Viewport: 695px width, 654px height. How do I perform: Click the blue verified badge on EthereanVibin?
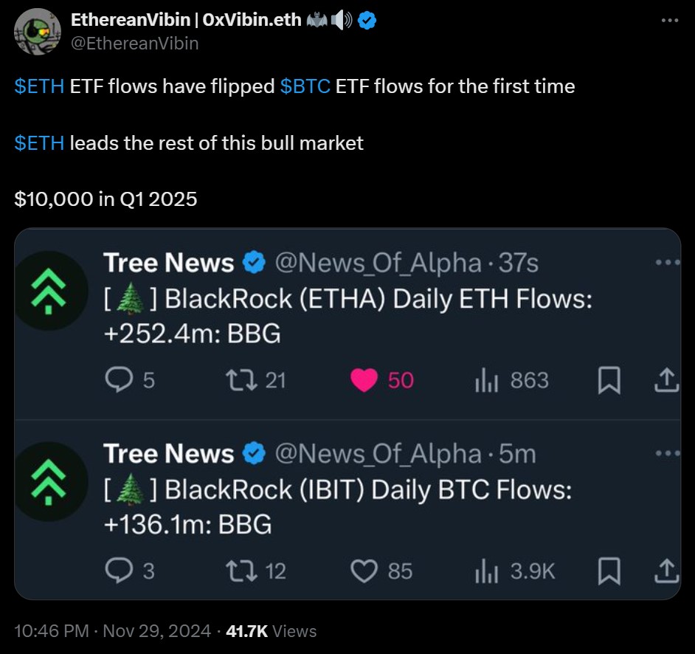click(x=367, y=21)
